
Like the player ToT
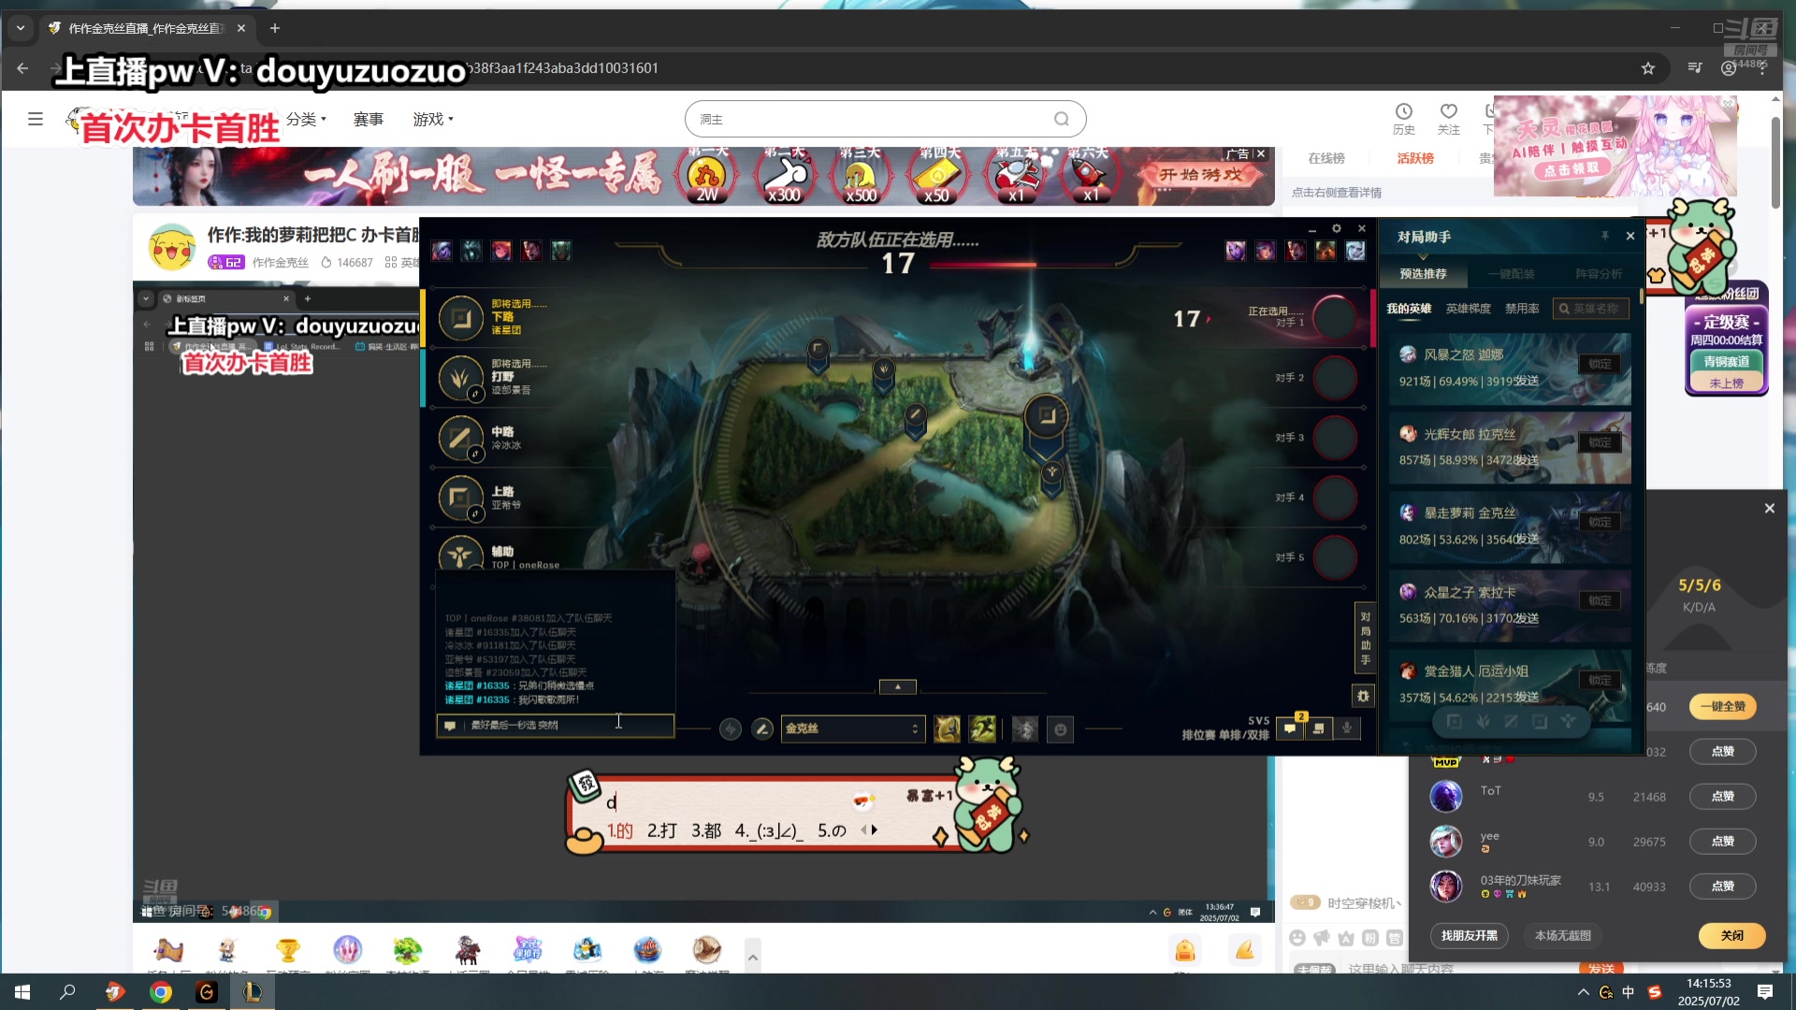(x=1722, y=797)
